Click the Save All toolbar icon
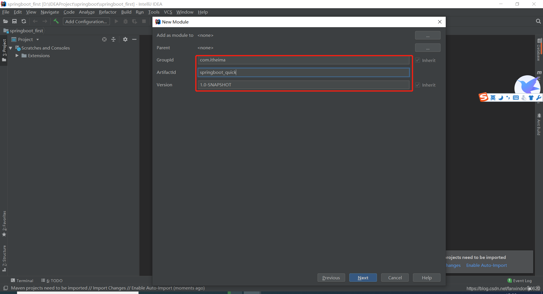 pyautogui.click(x=14, y=22)
